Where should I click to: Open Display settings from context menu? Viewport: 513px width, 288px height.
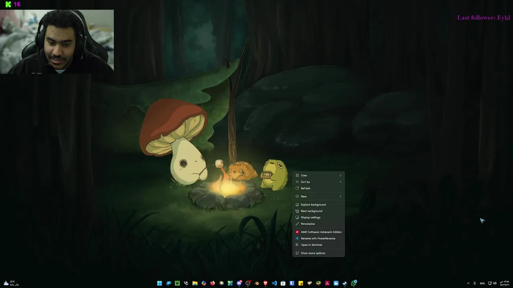click(x=319, y=217)
